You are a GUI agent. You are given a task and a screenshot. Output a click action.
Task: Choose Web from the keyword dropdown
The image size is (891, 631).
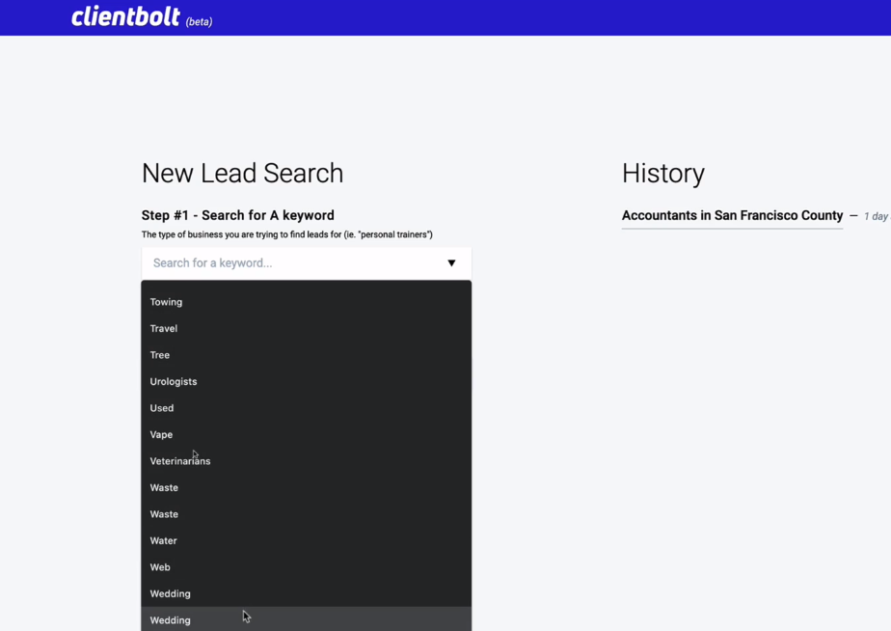coord(307,567)
